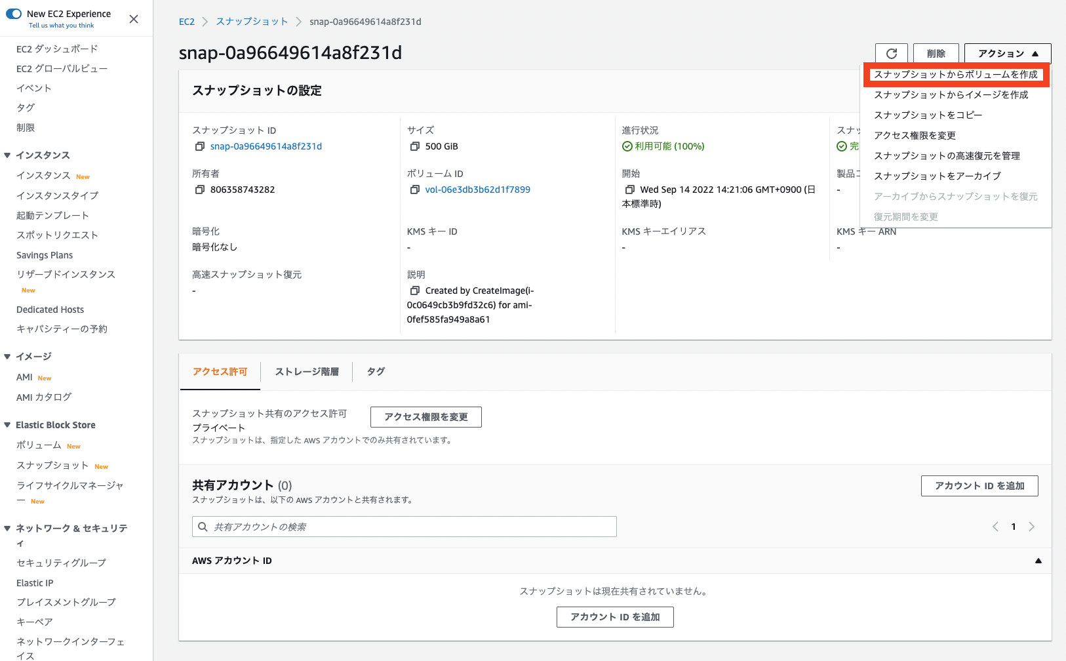Screen dimensions: 1066x661
Task: Copy owner ID 806358743282
Action: 200,190
